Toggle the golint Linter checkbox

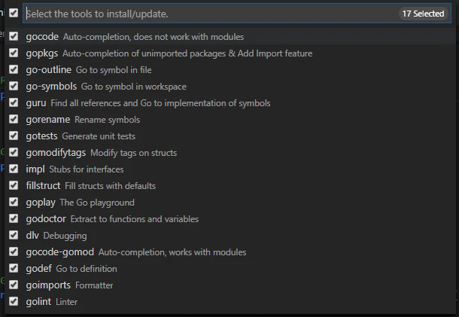[14, 301]
